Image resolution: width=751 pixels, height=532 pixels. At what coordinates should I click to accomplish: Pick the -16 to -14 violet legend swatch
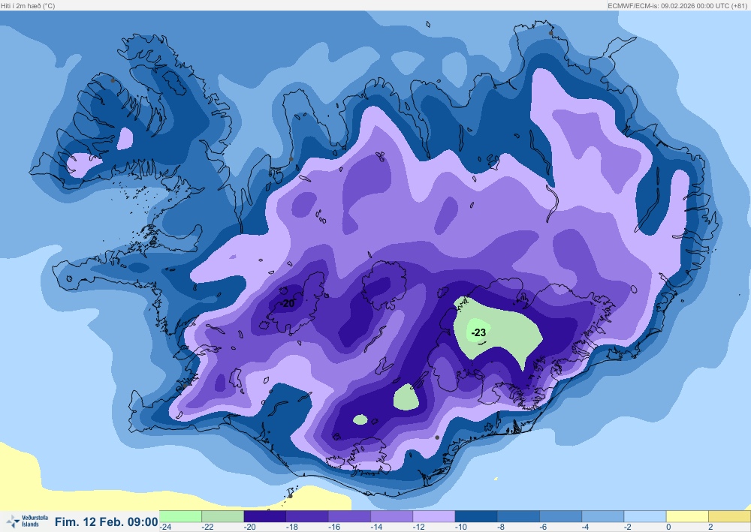[x=350, y=516]
